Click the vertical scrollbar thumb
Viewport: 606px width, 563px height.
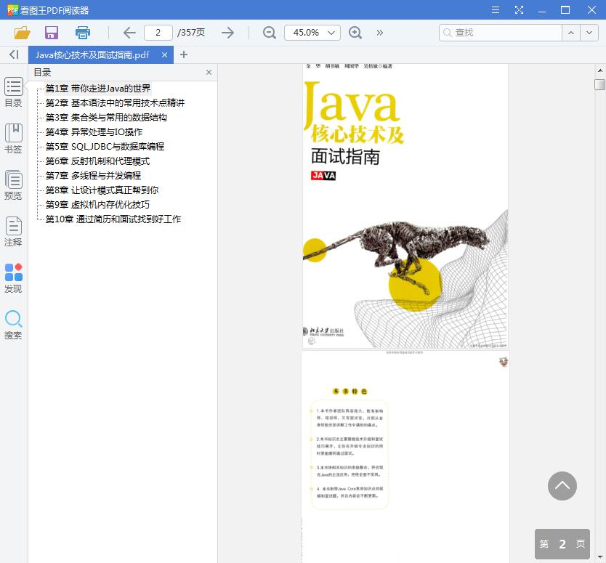(x=599, y=84)
